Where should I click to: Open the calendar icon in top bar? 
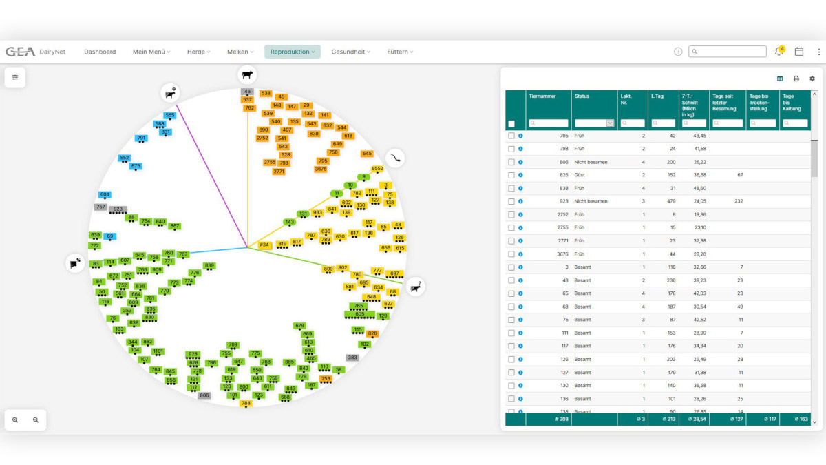(798, 51)
